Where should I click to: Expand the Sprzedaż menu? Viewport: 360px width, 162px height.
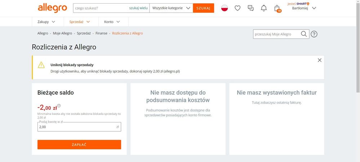(x=79, y=22)
